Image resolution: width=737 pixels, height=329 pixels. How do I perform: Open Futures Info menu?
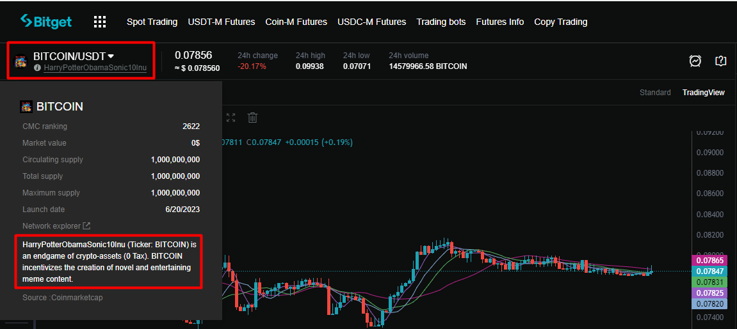(x=499, y=22)
